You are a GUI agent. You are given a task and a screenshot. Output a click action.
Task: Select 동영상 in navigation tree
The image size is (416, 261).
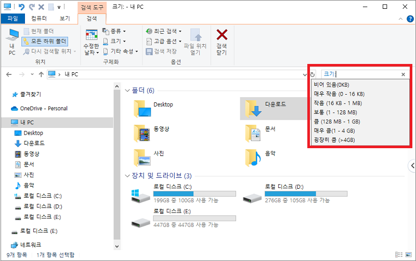pos(27,154)
